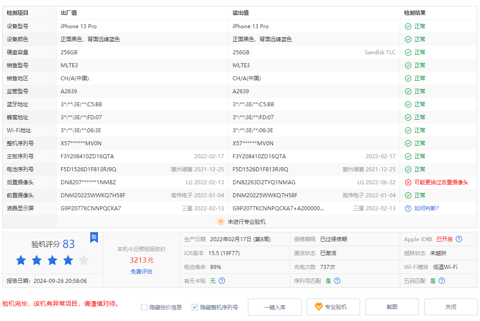Select factory rear camera serial DN8207******1NMBZ
The image size is (480, 321).
88,182
